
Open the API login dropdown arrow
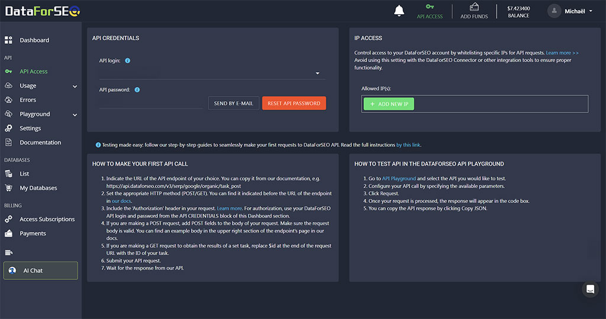[x=318, y=73]
